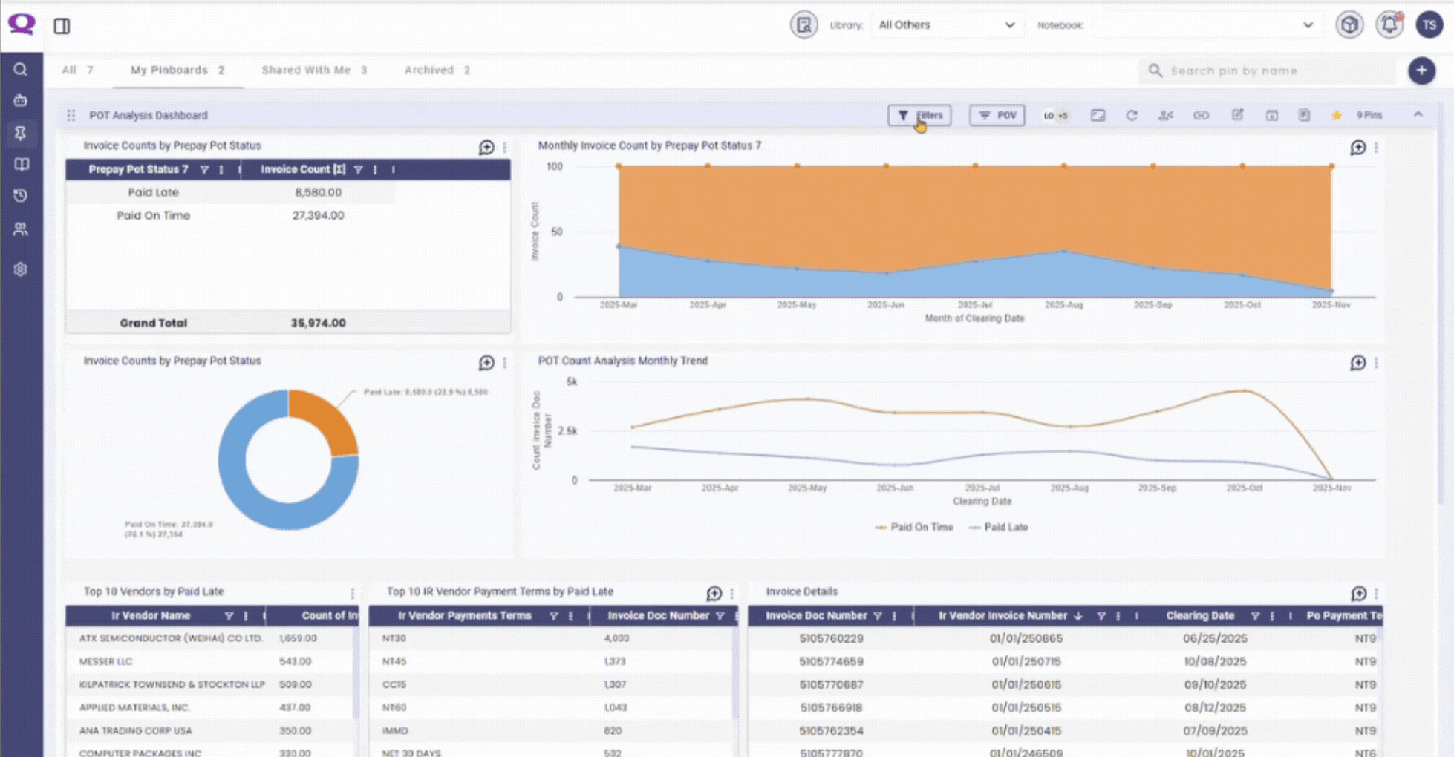Click the refresh dashboard icon

(1131, 115)
